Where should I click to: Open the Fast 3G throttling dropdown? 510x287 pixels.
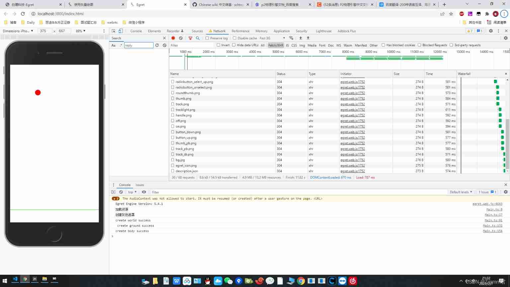pyautogui.click(x=272, y=38)
